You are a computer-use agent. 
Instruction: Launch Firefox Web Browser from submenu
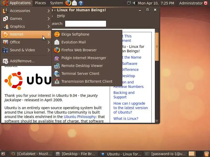point(87,50)
